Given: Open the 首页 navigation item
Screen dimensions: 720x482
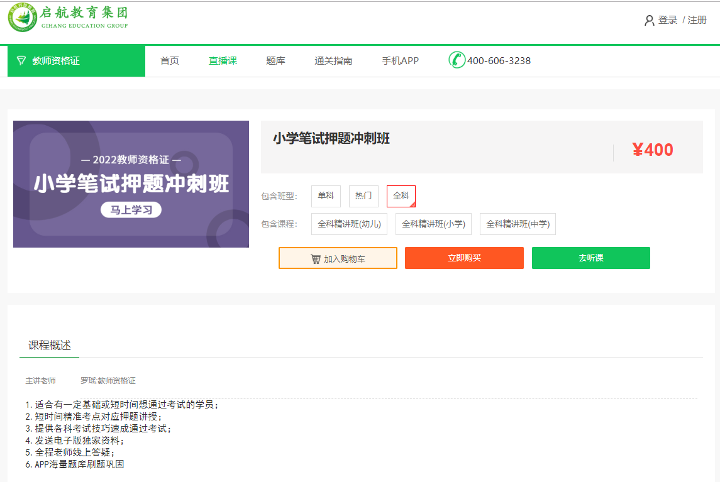Looking at the screenshot, I should (170, 61).
